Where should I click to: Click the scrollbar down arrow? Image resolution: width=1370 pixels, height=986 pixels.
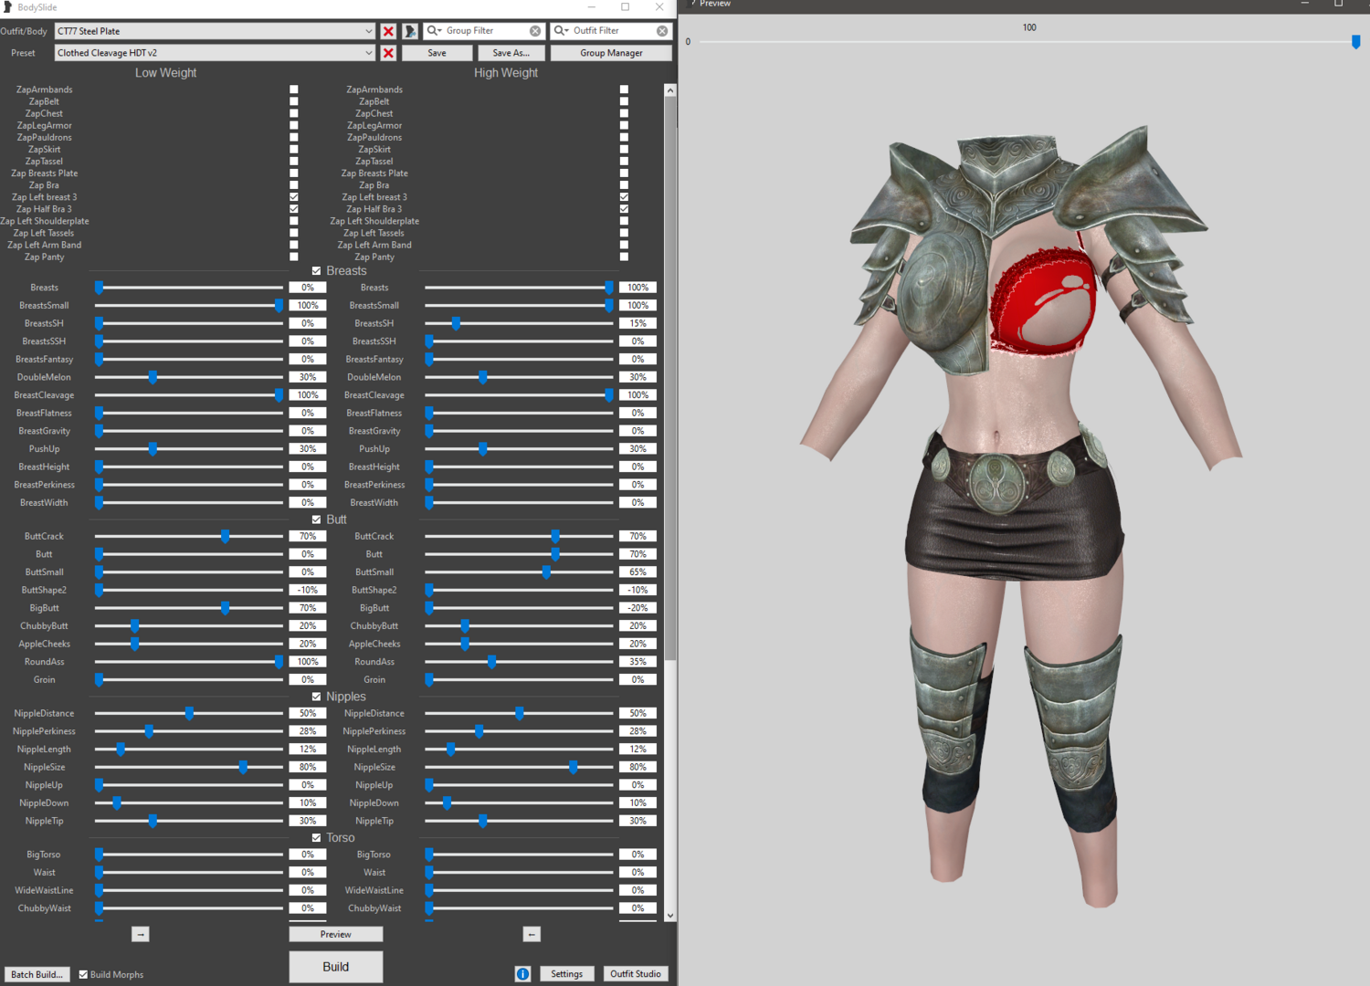point(670,915)
